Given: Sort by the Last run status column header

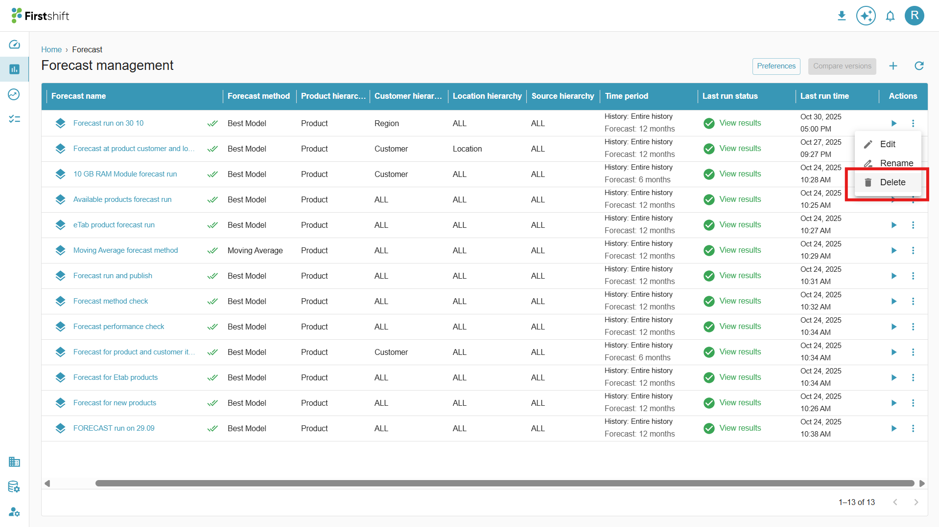Looking at the screenshot, I should tap(730, 96).
